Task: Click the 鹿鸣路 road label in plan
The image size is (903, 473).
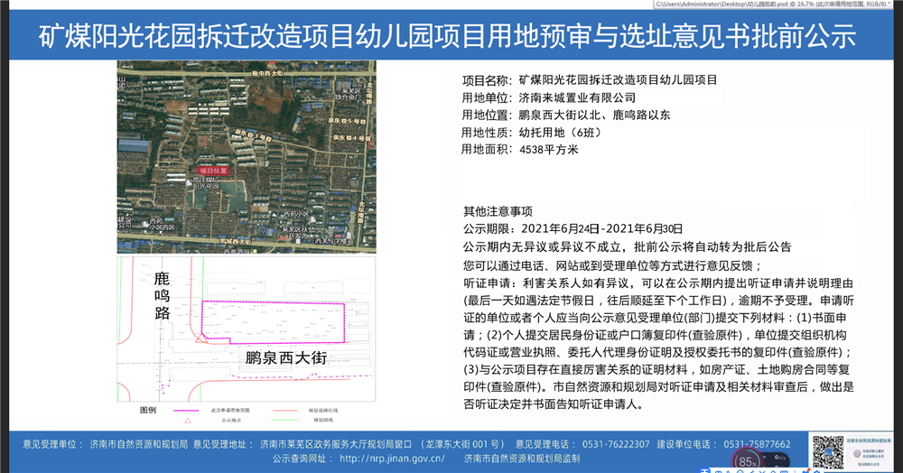Action: tap(162, 296)
